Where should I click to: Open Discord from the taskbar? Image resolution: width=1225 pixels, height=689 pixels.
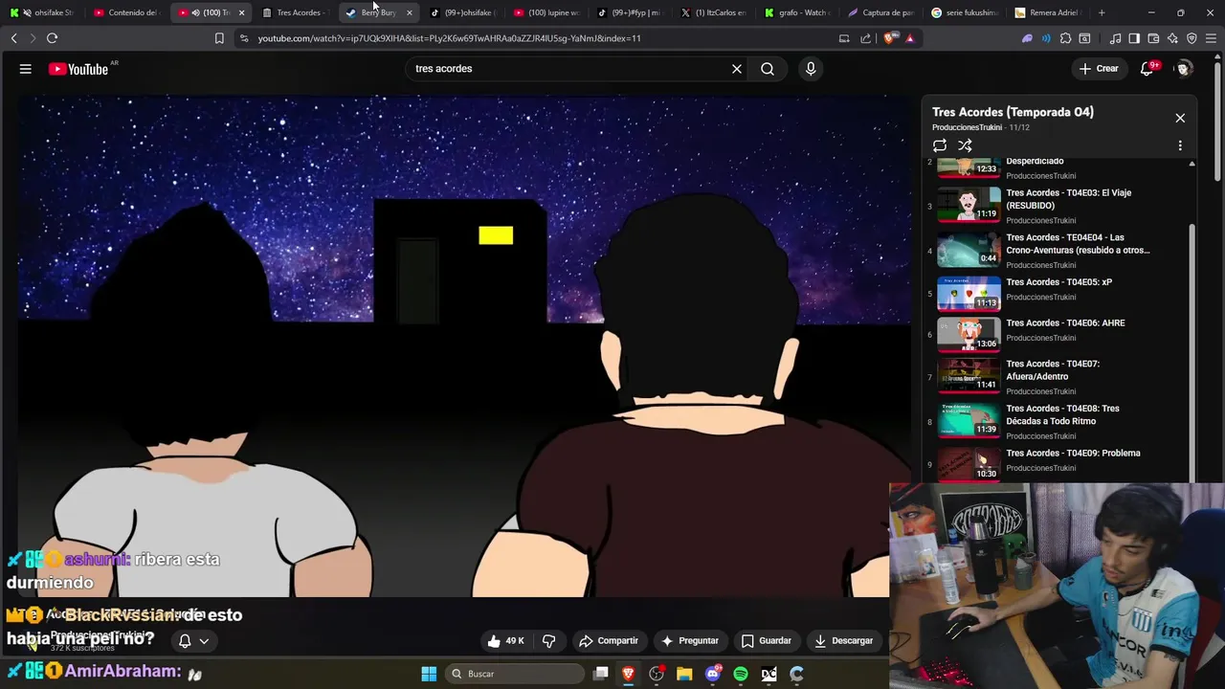point(712,674)
